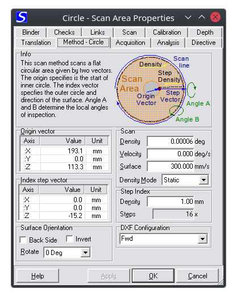The height and width of the screenshot is (301, 237).
Task: Switch to the Binder tab
Action: point(31,32)
